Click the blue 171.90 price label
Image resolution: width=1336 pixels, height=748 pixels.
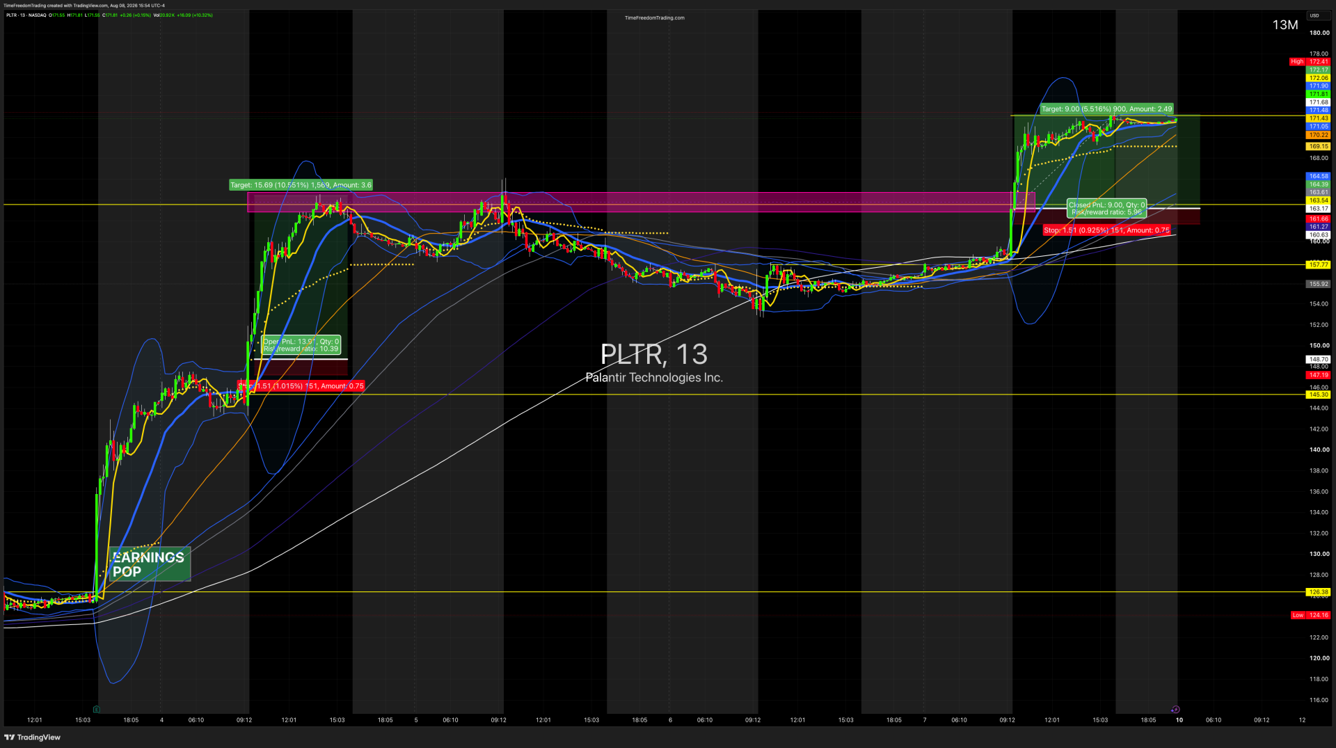point(1319,86)
